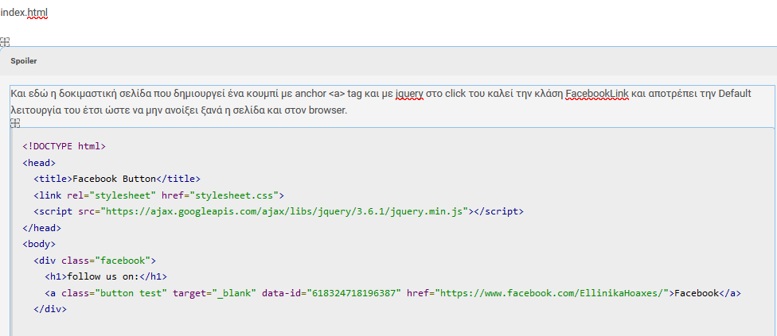The image size is (777, 336).
Task: Click the <a> tag mention in the paragraph
Action: coord(337,94)
